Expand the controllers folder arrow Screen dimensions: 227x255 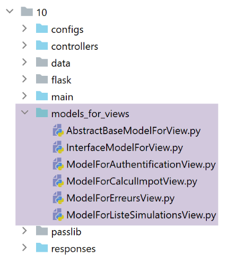point(24,46)
